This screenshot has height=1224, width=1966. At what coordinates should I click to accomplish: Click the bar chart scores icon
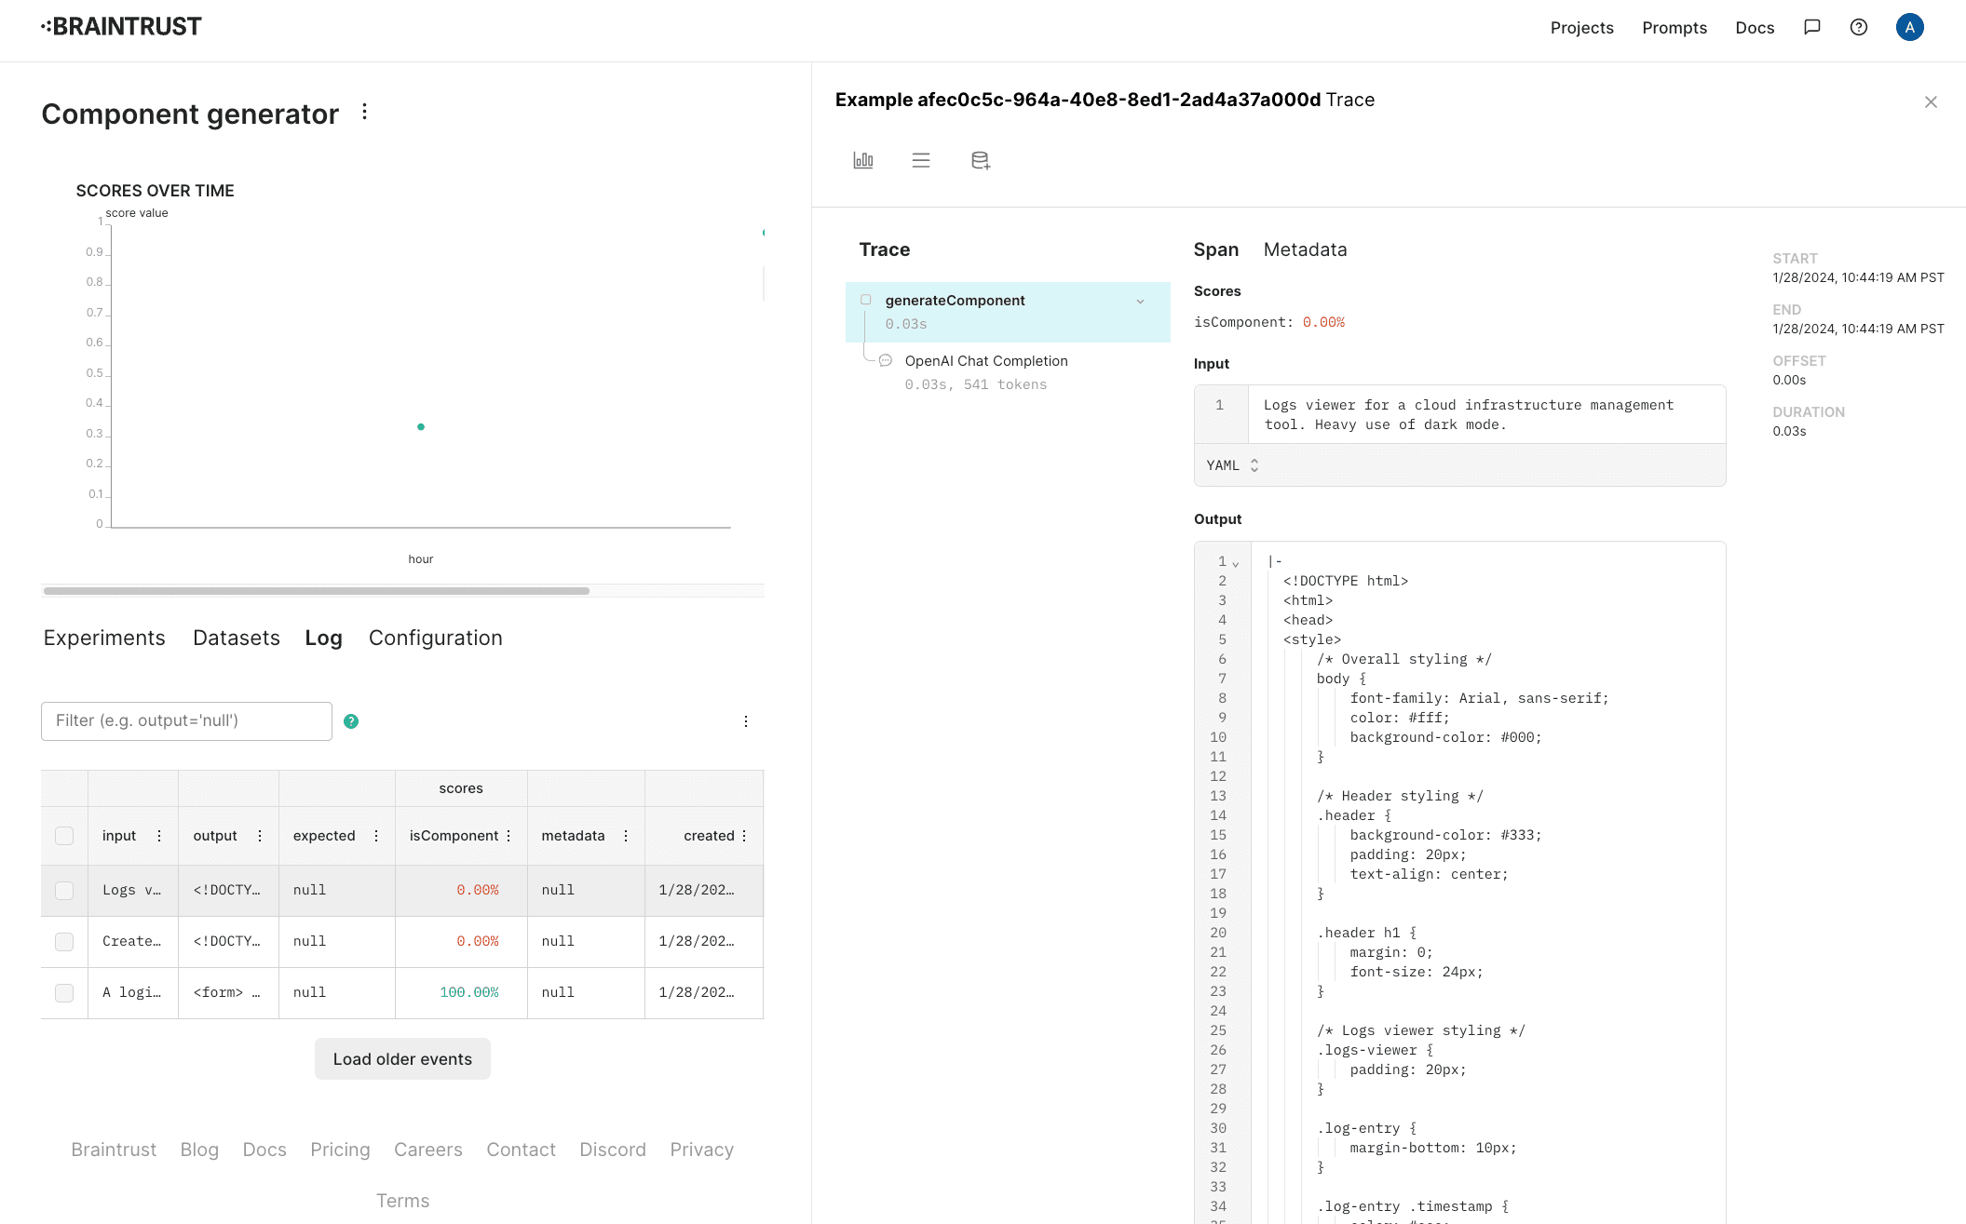pos(861,159)
